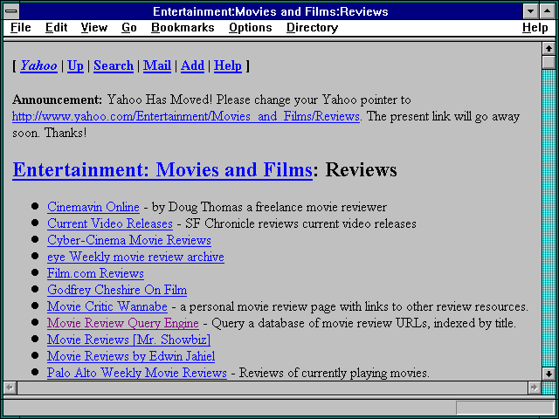The image size is (559, 419).
Task: Open the Godfrey Cheshire On Film link
Action: pos(117,290)
